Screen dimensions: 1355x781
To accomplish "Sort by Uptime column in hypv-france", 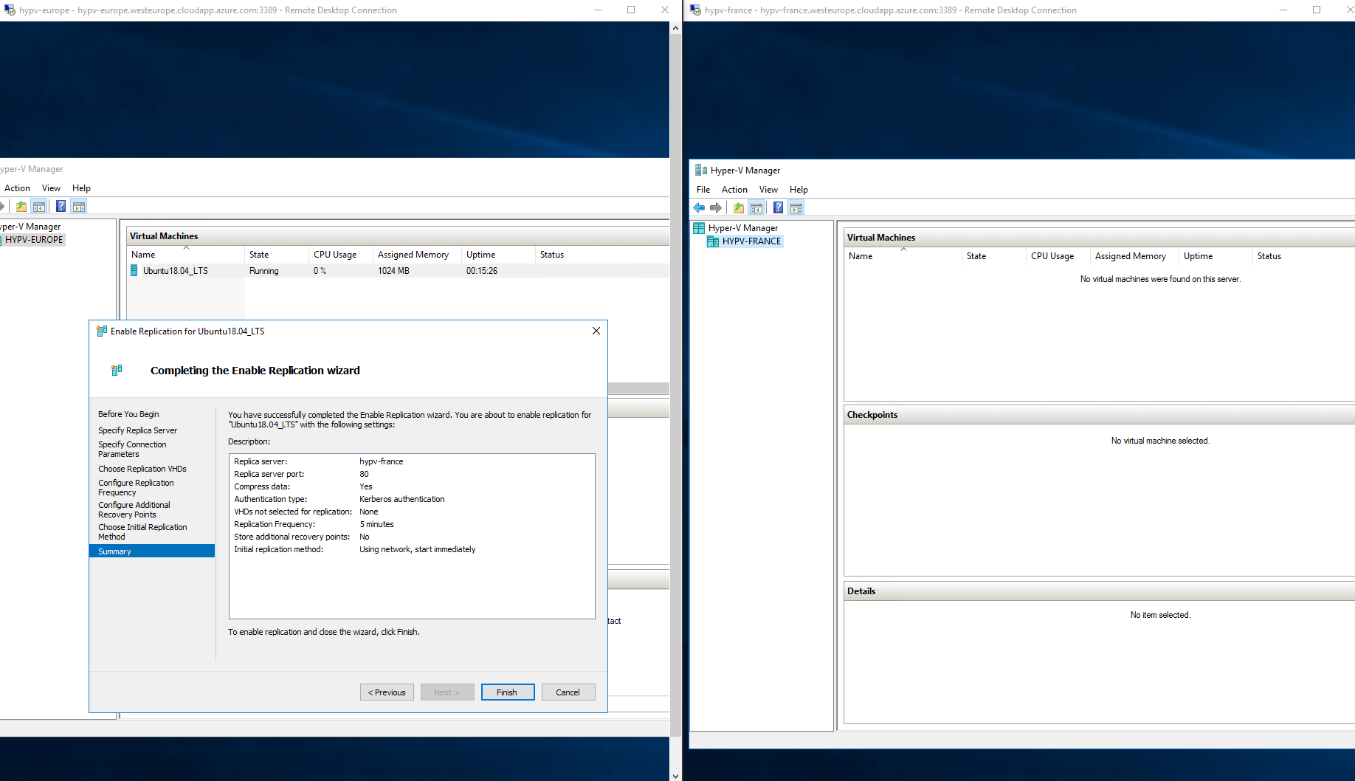I will pyautogui.click(x=1216, y=256).
